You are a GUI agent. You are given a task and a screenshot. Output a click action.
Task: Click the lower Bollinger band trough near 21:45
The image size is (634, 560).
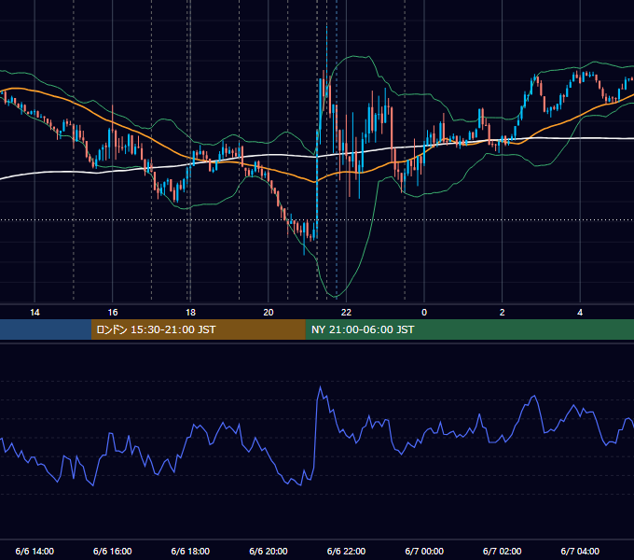(x=336, y=297)
